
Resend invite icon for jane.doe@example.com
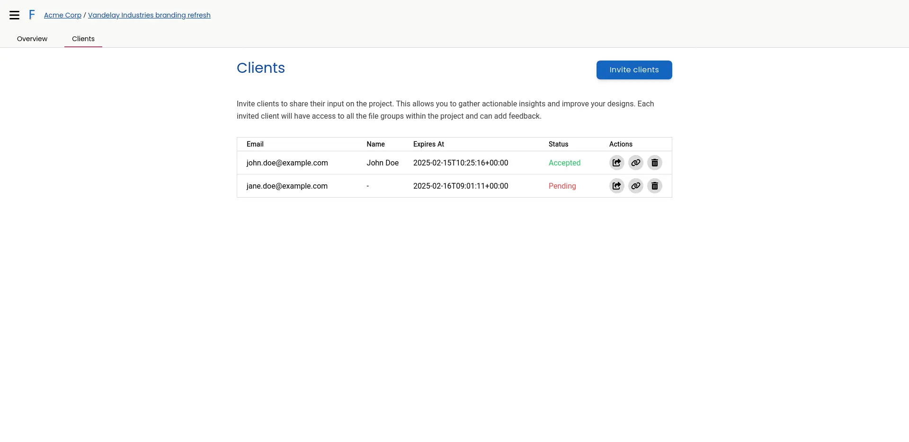(x=616, y=186)
